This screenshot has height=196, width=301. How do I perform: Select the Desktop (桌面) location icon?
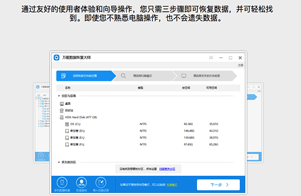(62, 104)
